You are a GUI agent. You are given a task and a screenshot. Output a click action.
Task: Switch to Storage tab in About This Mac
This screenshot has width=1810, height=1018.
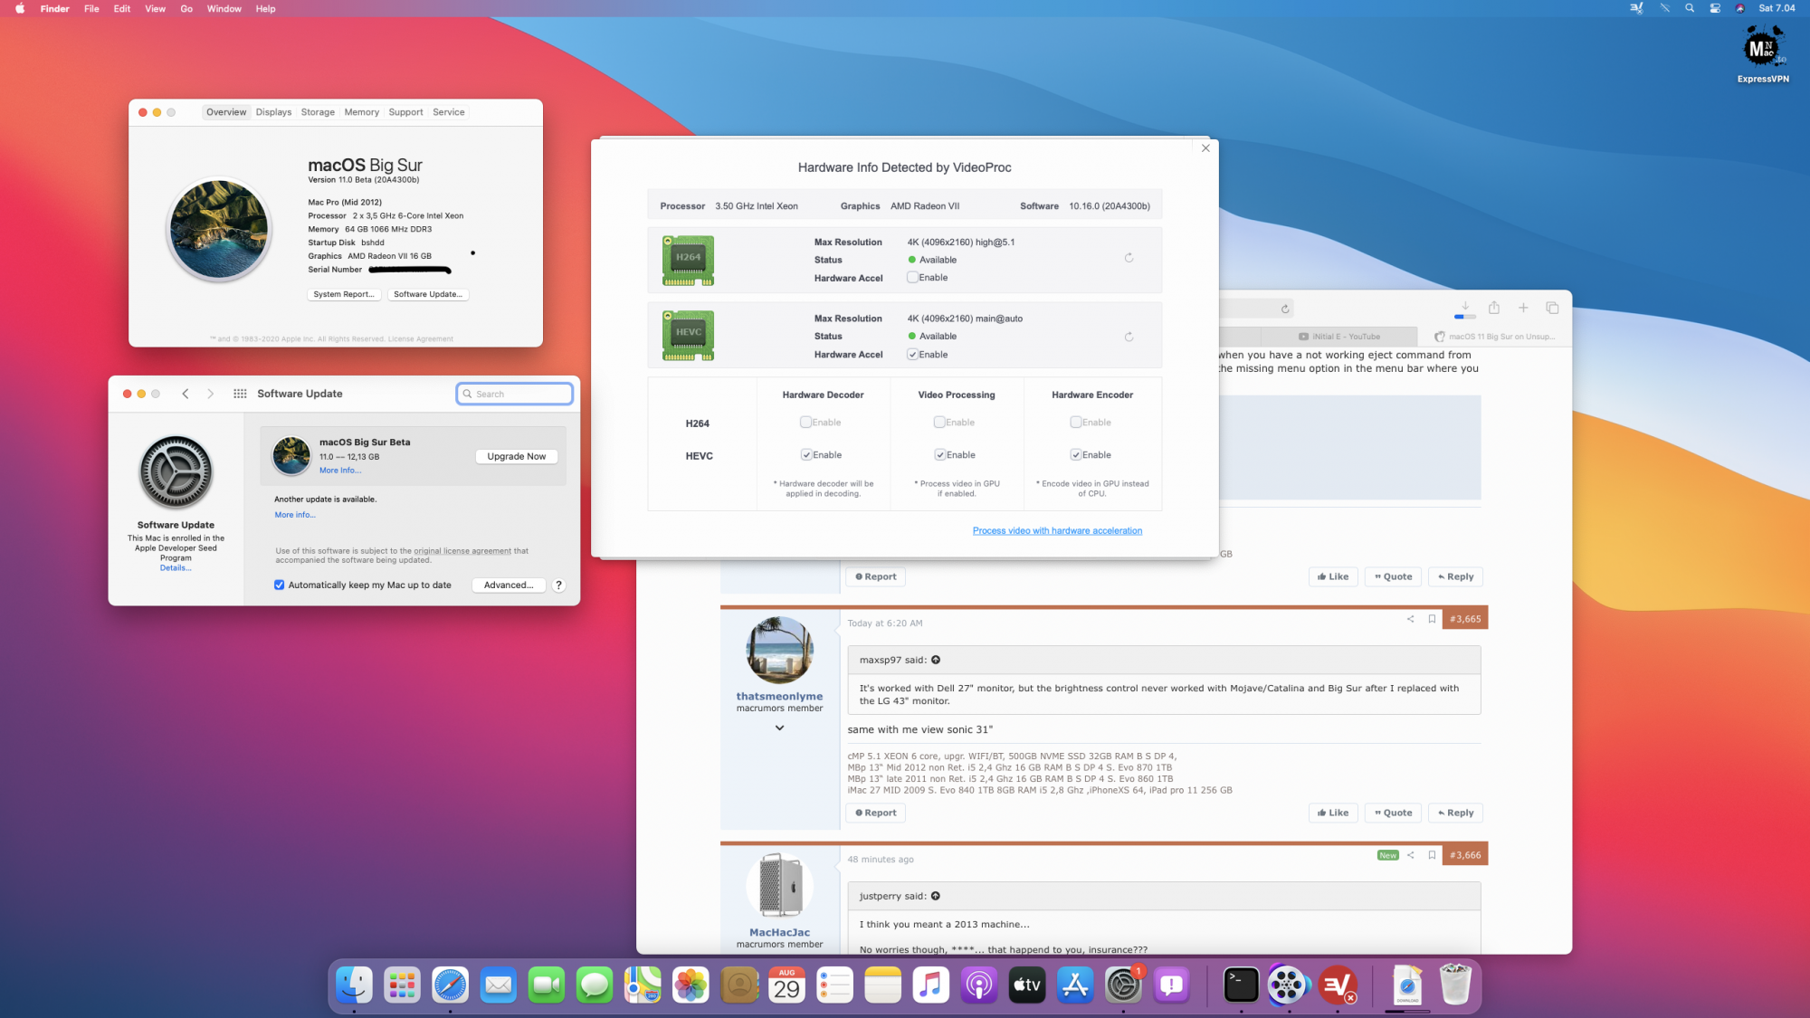coord(318,112)
